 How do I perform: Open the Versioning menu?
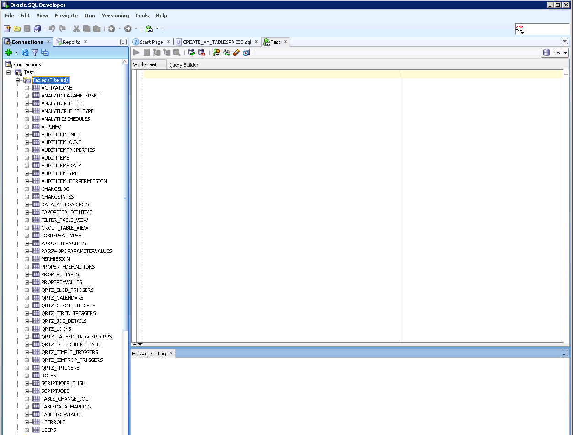click(x=115, y=16)
